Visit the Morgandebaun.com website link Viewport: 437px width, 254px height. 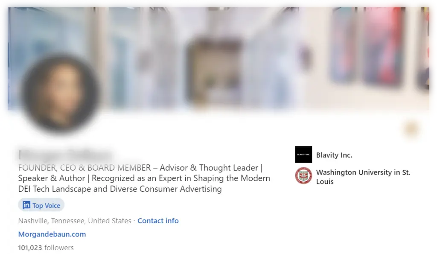(x=52, y=234)
